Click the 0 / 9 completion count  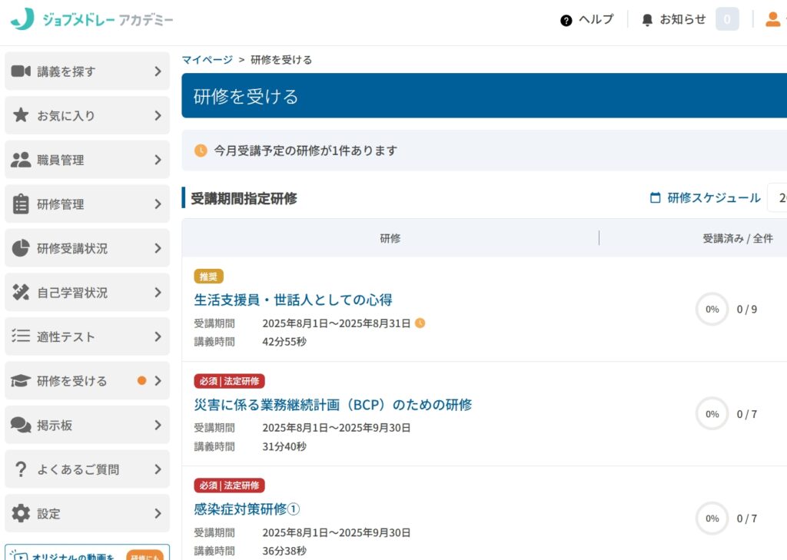[746, 309]
